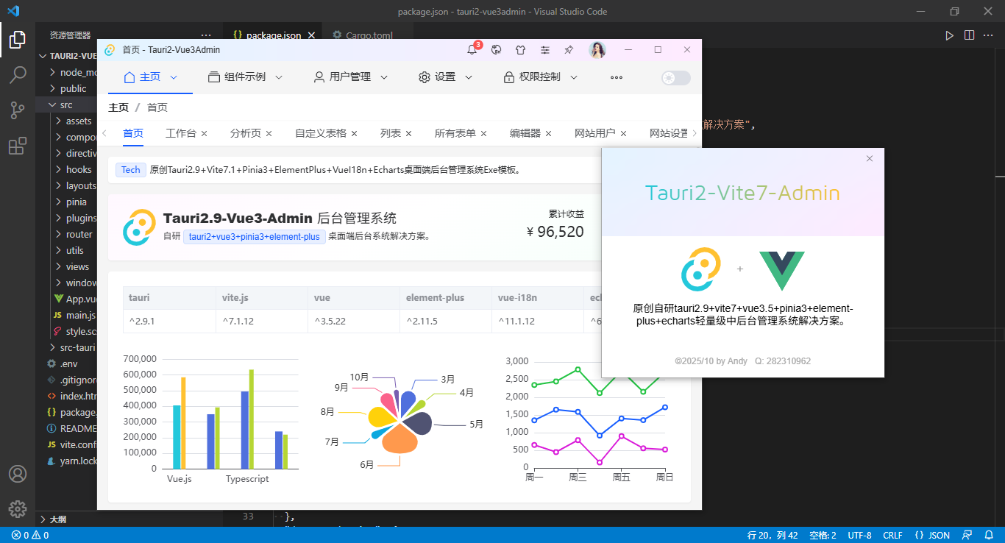Pin the window with the pin icon

pos(569,50)
